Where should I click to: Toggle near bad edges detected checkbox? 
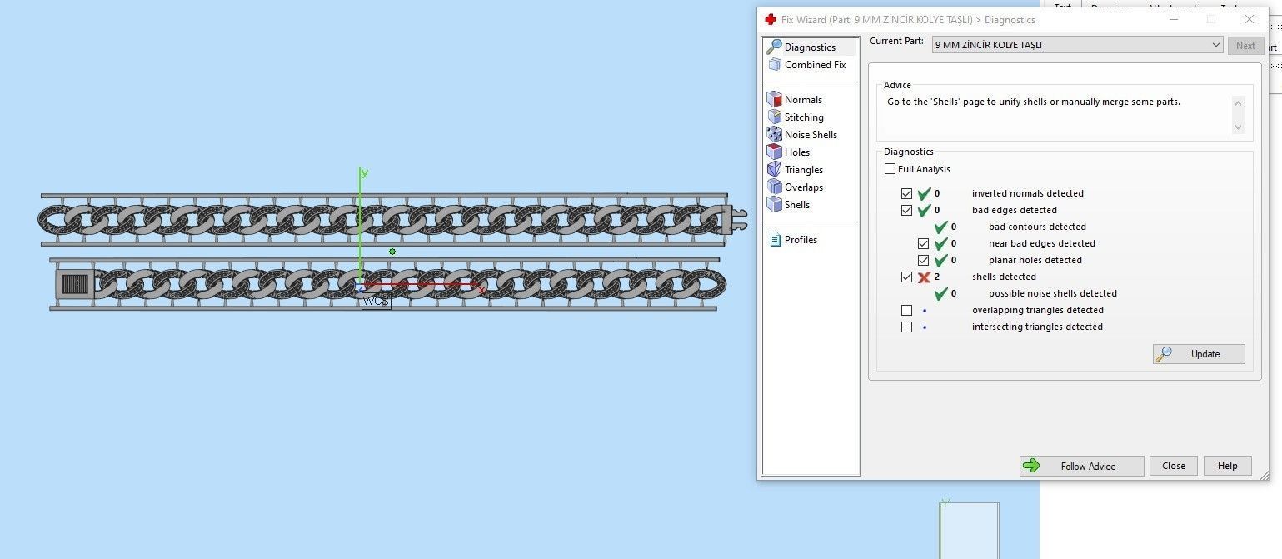pos(923,243)
